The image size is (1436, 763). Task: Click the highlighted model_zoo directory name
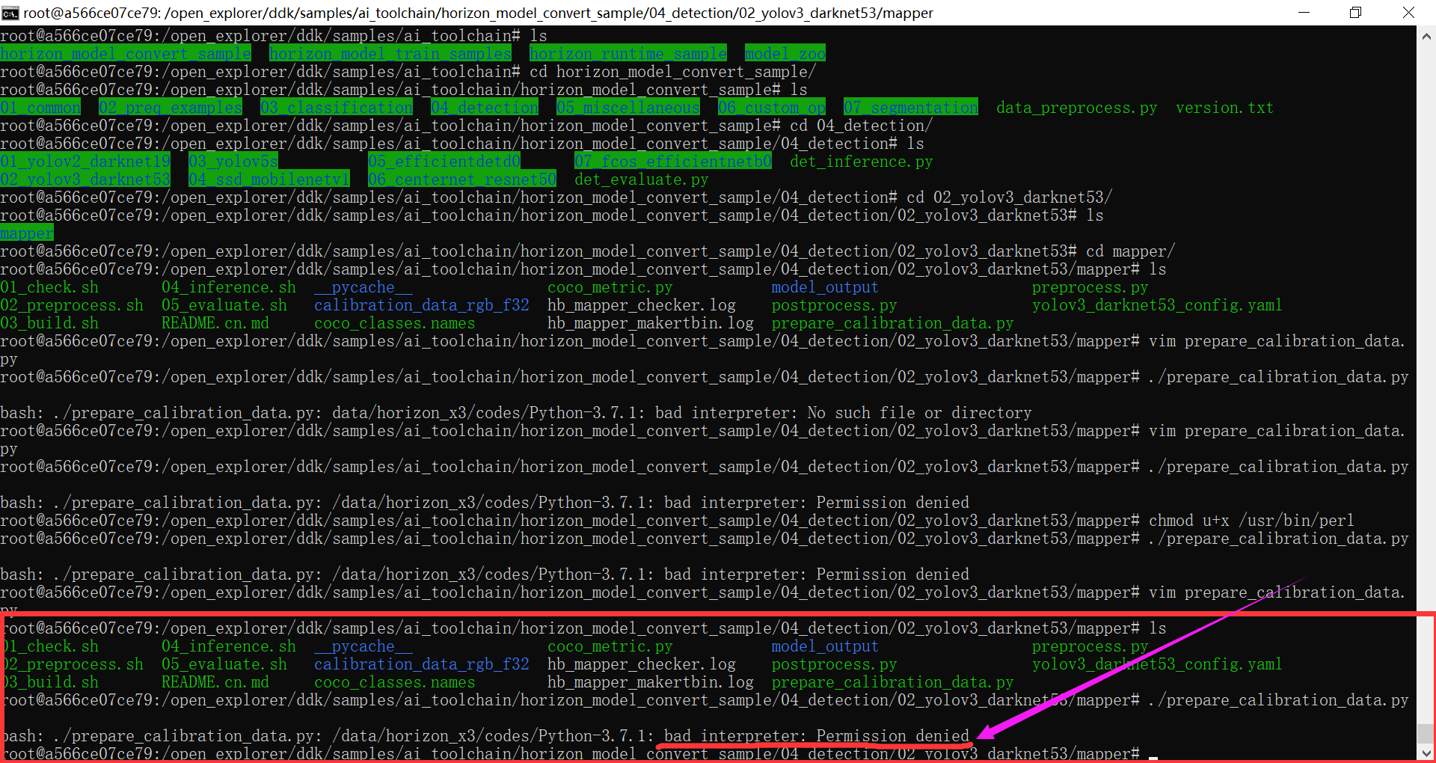point(785,54)
